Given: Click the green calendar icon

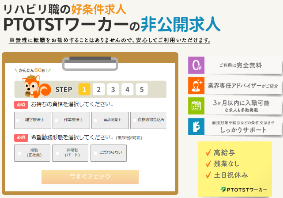Looking at the screenshot, I should coord(196,106).
